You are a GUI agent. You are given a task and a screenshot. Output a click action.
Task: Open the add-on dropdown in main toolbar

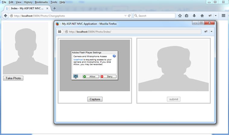(x=216, y=16)
